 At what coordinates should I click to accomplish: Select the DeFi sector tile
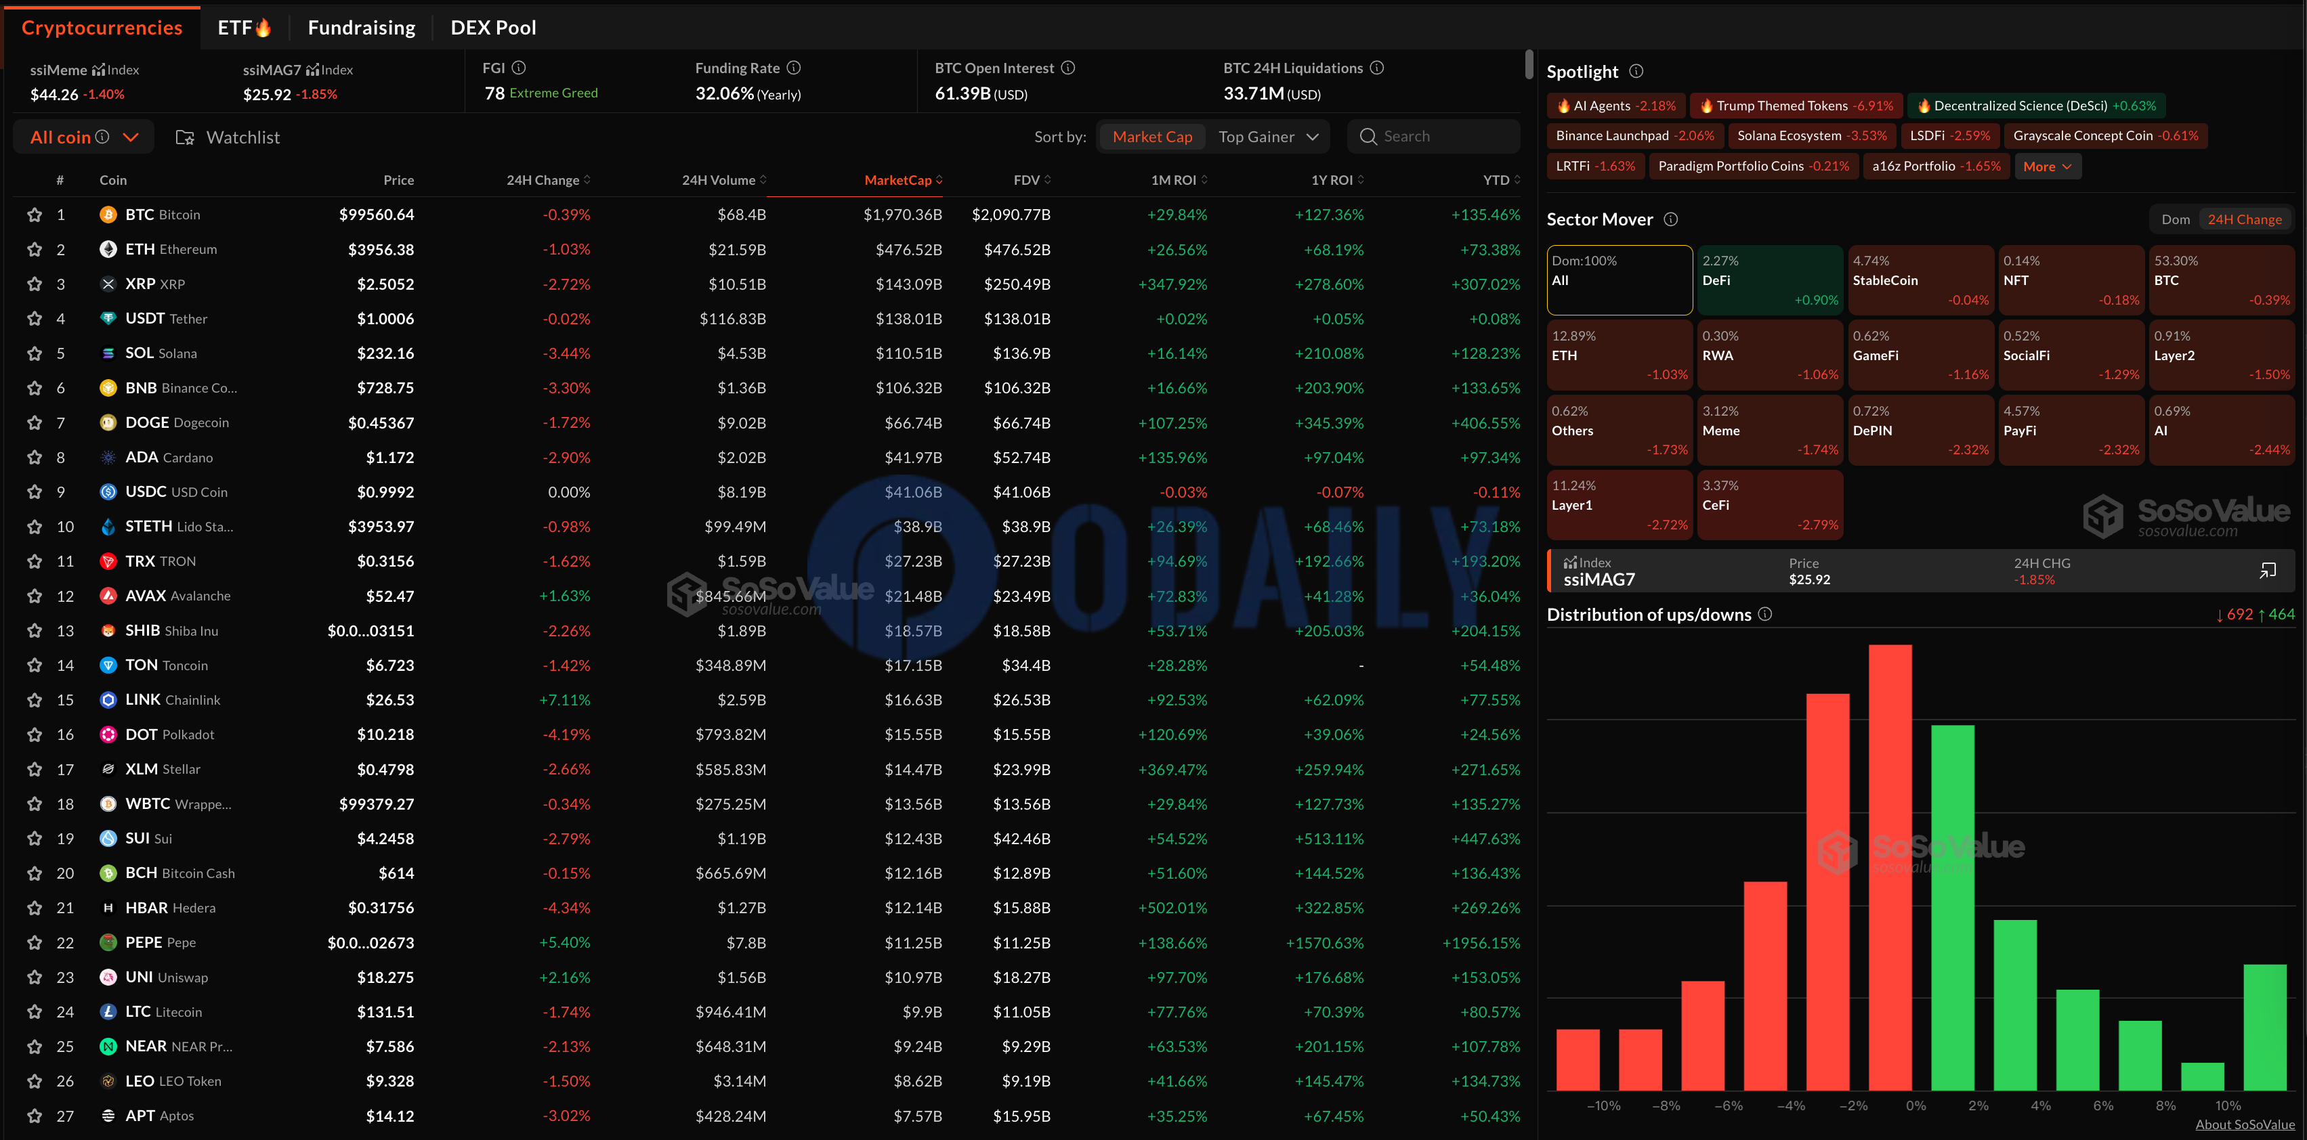pyautogui.click(x=1770, y=280)
